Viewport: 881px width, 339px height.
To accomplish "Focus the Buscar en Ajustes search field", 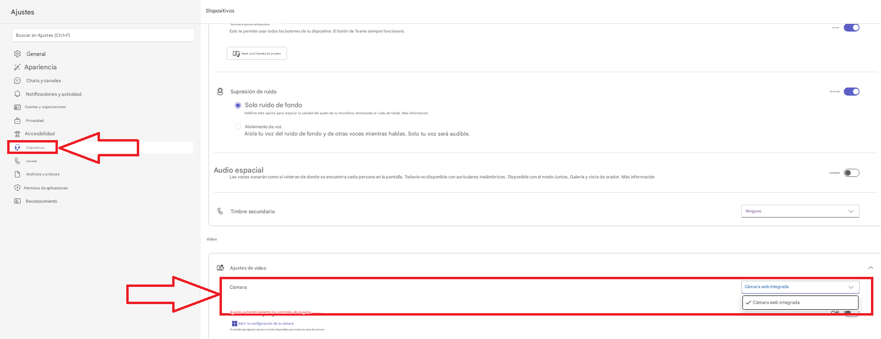I will click(x=103, y=35).
